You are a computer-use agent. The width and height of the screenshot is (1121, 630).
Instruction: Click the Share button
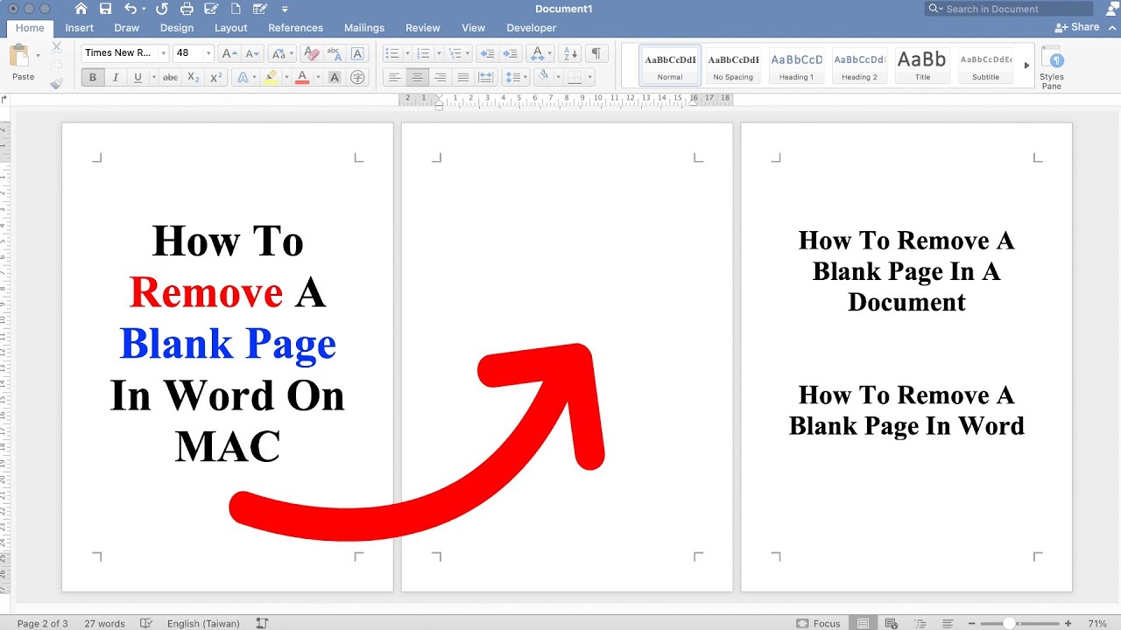[x=1077, y=27]
